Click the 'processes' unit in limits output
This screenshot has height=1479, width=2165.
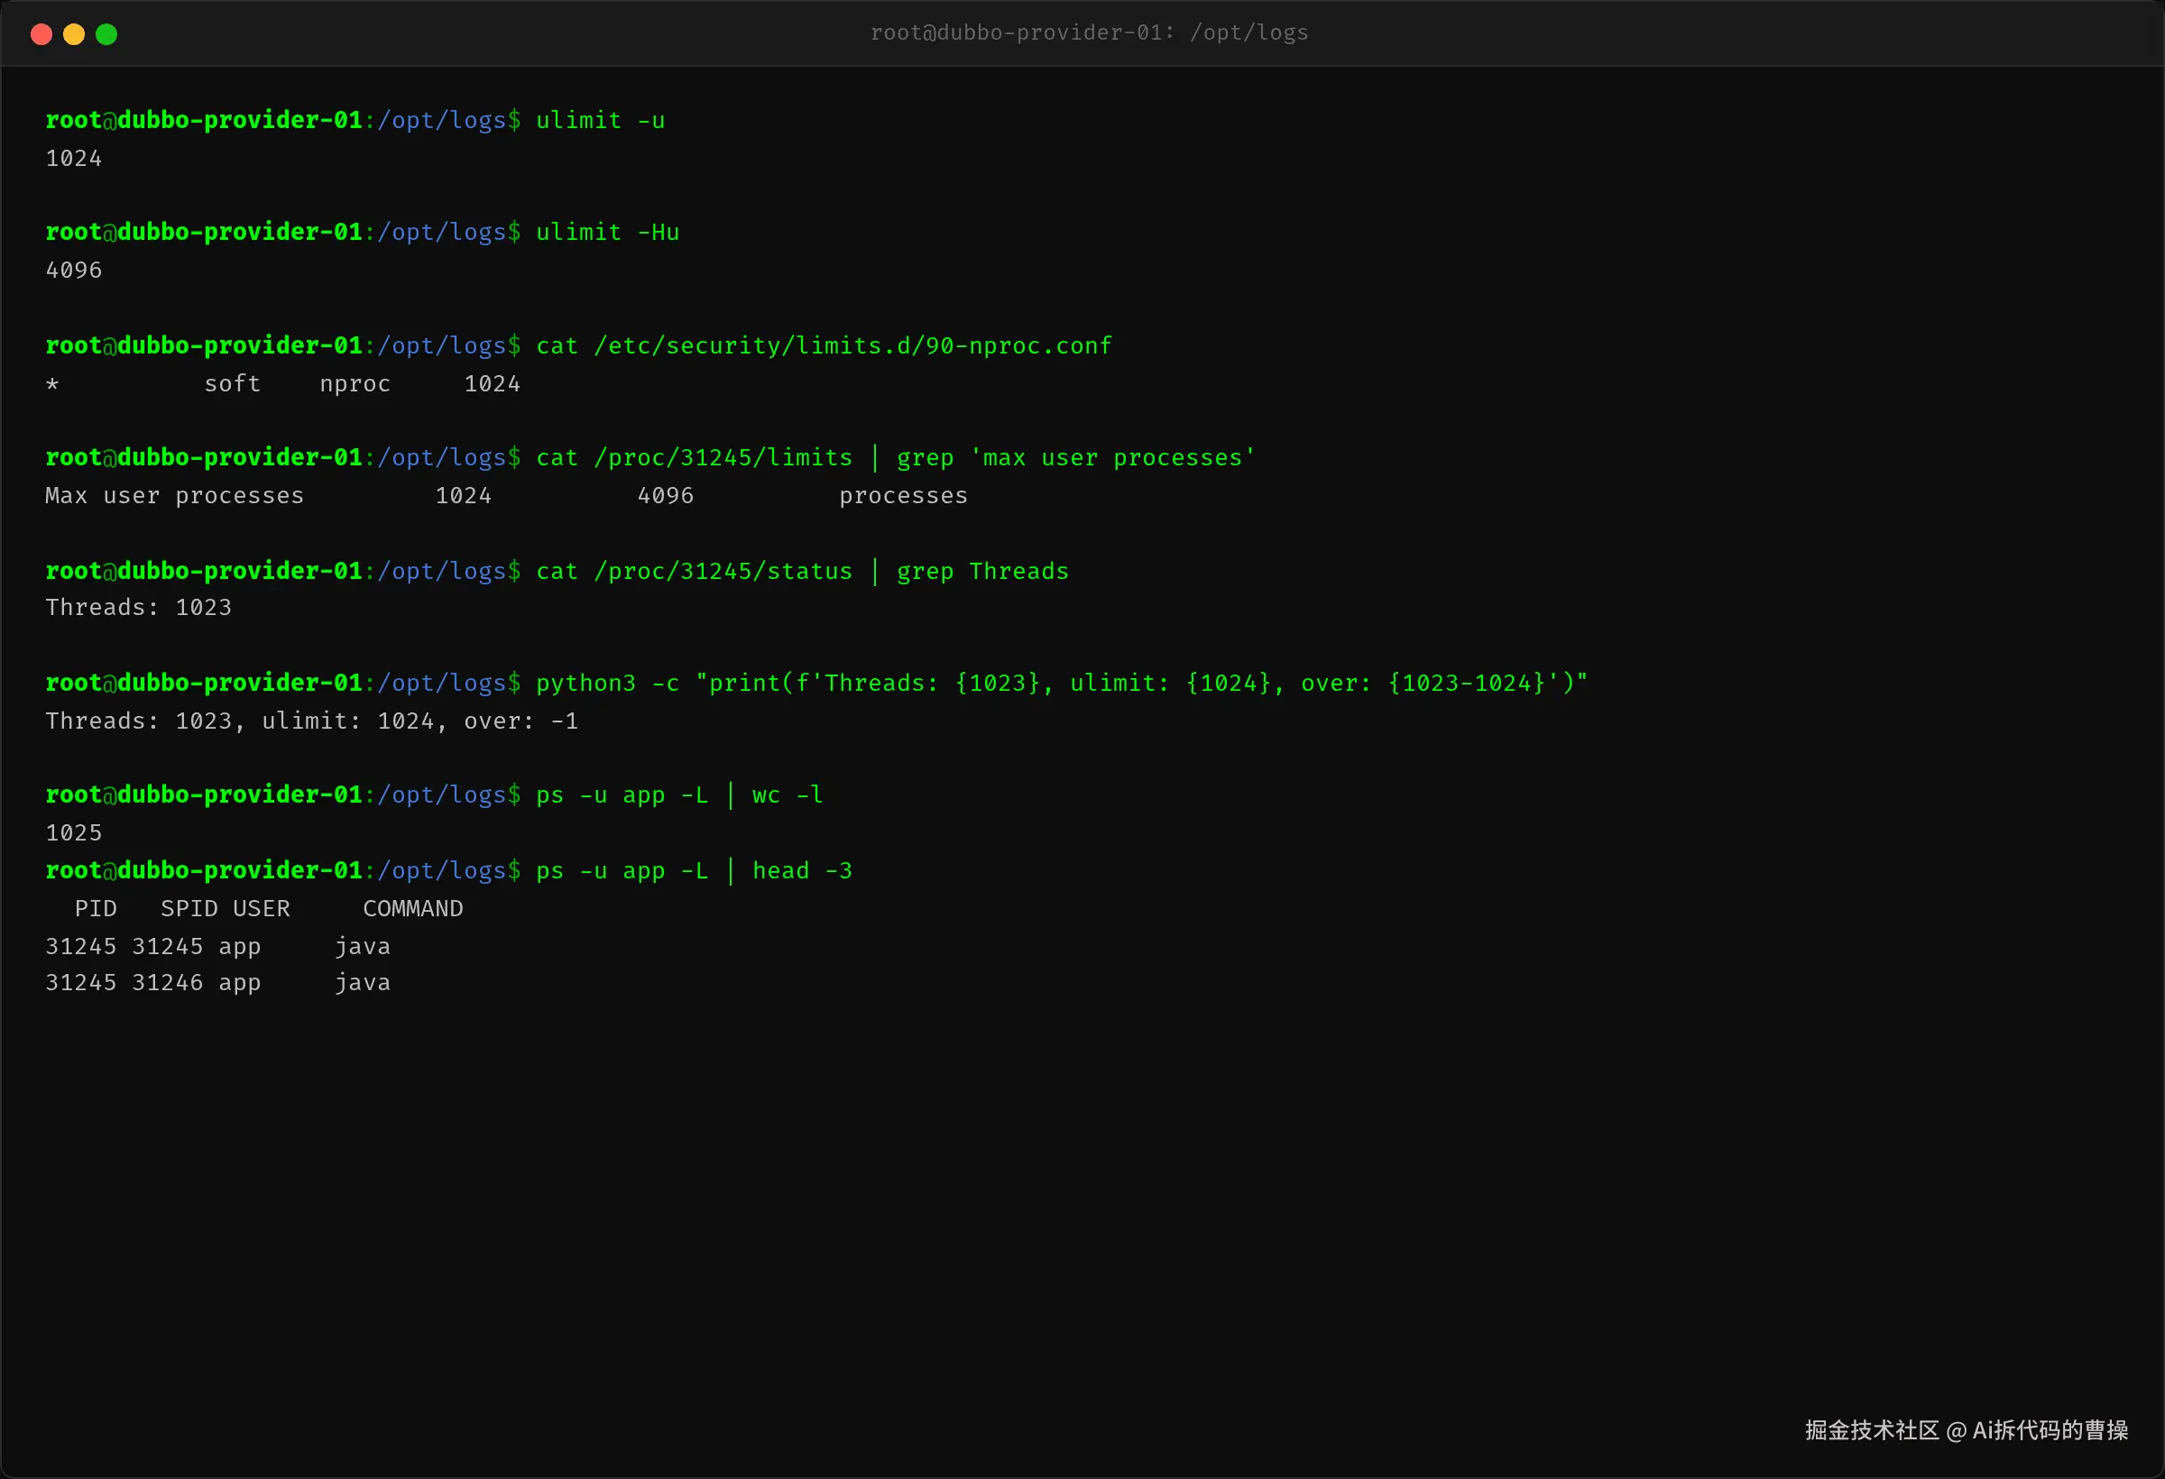coord(903,495)
